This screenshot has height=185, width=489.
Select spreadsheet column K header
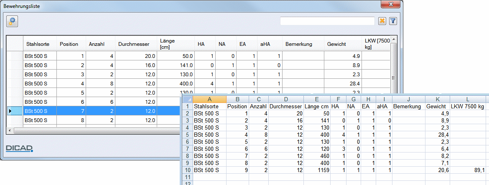click(438, 100)
